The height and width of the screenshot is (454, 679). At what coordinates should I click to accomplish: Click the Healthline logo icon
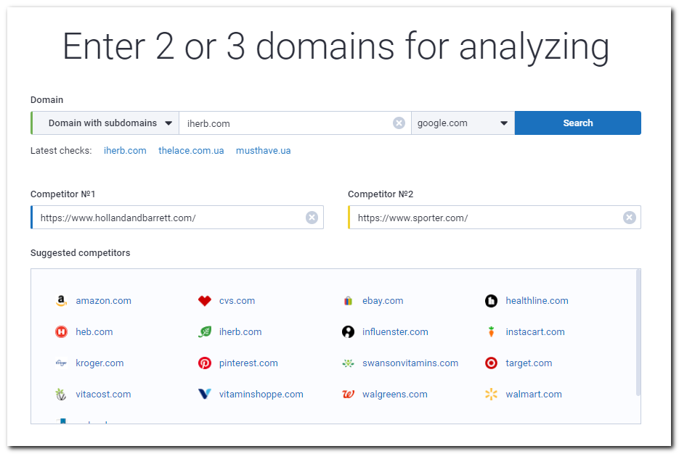(x=491, y=300)
